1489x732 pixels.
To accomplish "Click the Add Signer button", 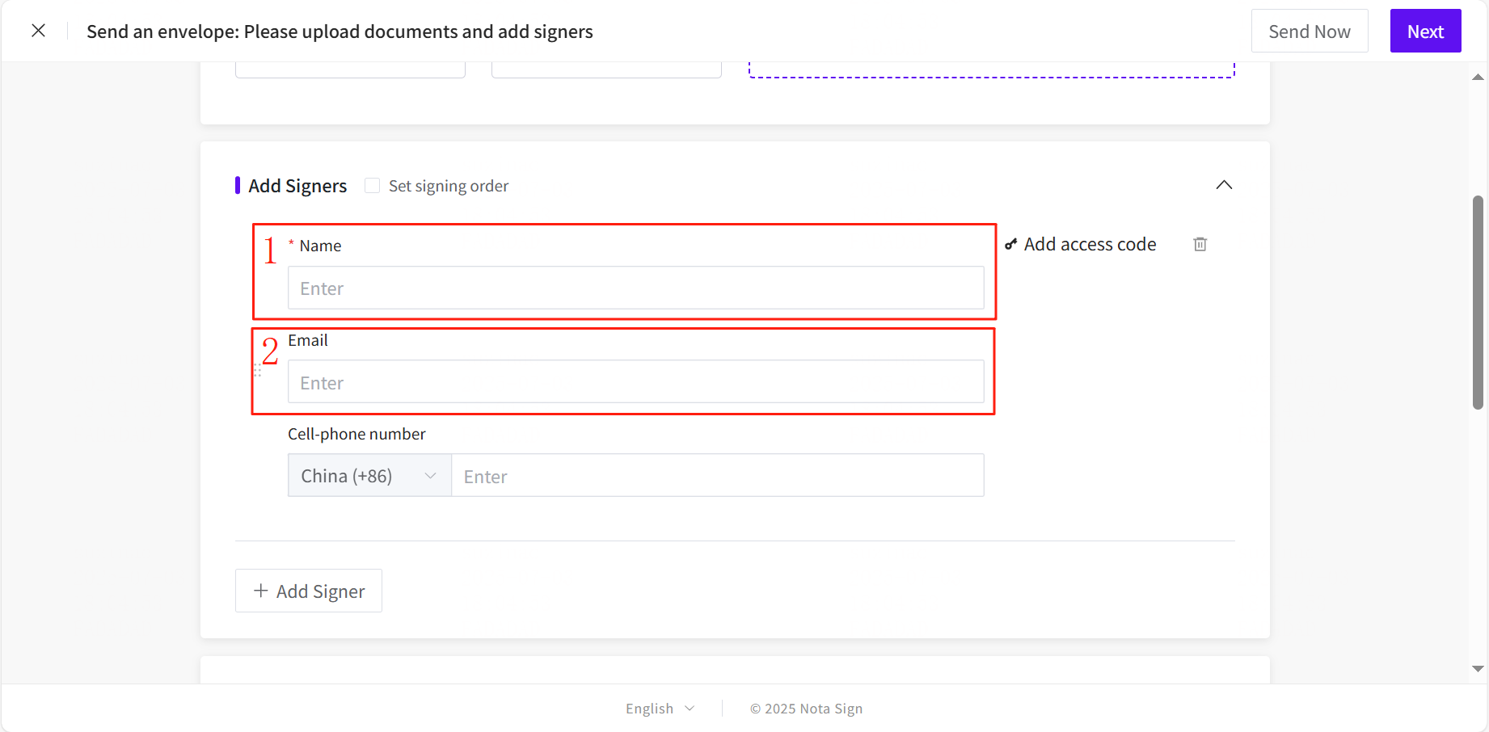I will click(309, 591).
